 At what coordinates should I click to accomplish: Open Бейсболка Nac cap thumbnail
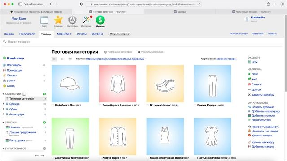tap(70, 84)
